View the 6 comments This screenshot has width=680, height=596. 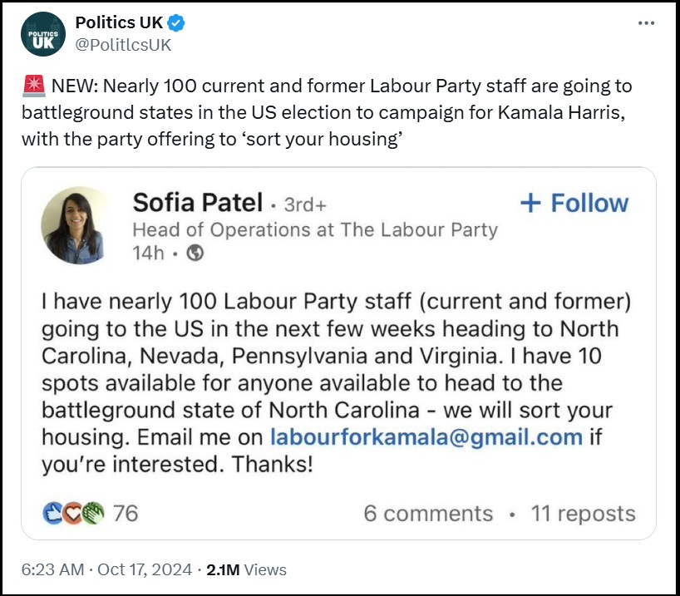(x=428, y=514)
